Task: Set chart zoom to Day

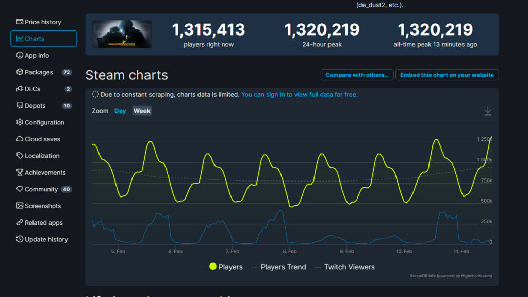Action: point(120,111)
